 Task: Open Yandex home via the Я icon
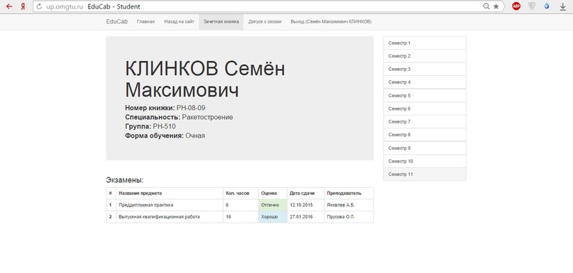23,6
